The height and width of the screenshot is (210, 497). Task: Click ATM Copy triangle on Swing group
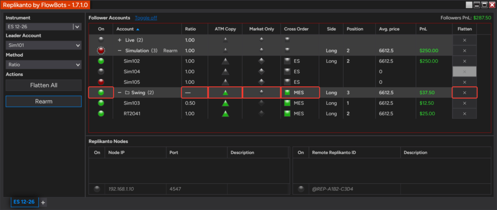point(225,93)
